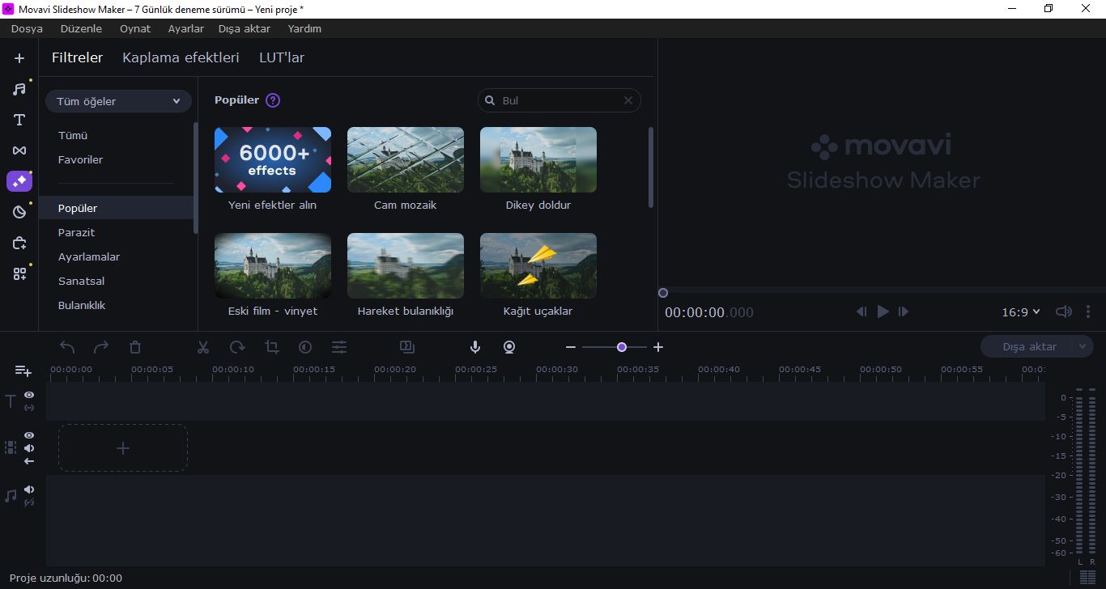This screenshot has height=589, width=1106.
Task: Clear the search field with X icon
Action: click(x=627, y=100)
